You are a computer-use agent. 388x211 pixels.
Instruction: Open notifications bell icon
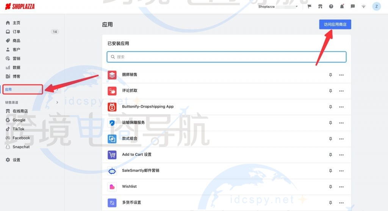click(342, 6)
